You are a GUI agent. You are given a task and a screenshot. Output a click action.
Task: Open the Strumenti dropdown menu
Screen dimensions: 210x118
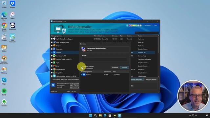pyautogui.click(x=148, y=26)
